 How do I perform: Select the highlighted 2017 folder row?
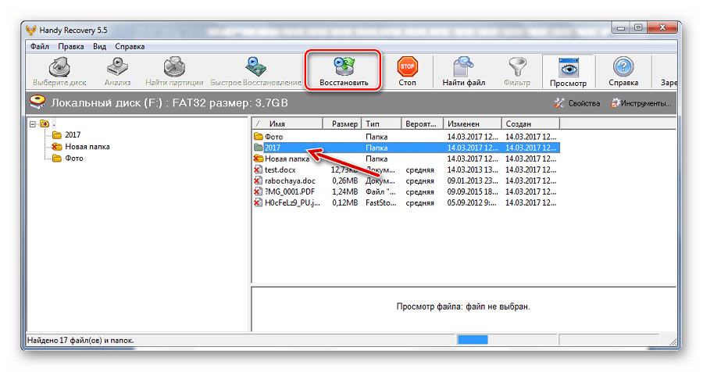406,148
